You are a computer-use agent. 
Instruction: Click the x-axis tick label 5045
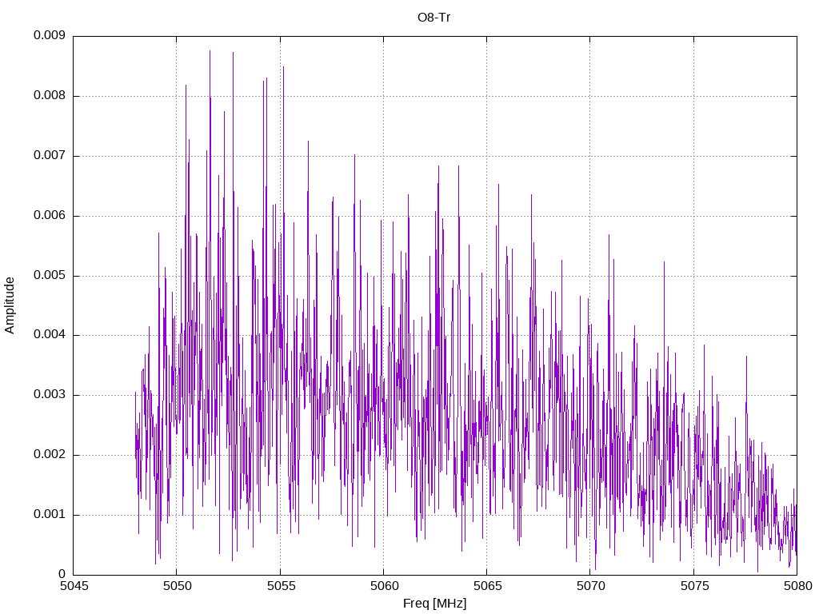[74, 586]
